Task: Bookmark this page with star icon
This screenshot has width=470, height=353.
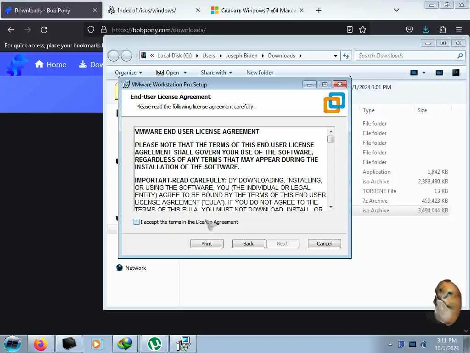Action: coord(363,29)
